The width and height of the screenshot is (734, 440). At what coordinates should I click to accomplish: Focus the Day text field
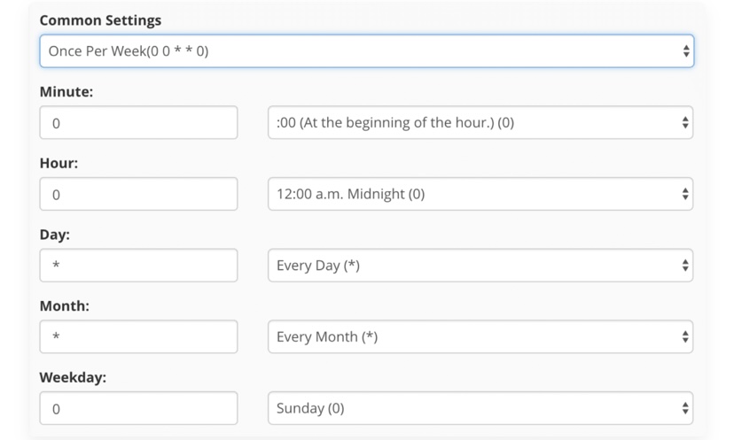[x=138, y=265]
